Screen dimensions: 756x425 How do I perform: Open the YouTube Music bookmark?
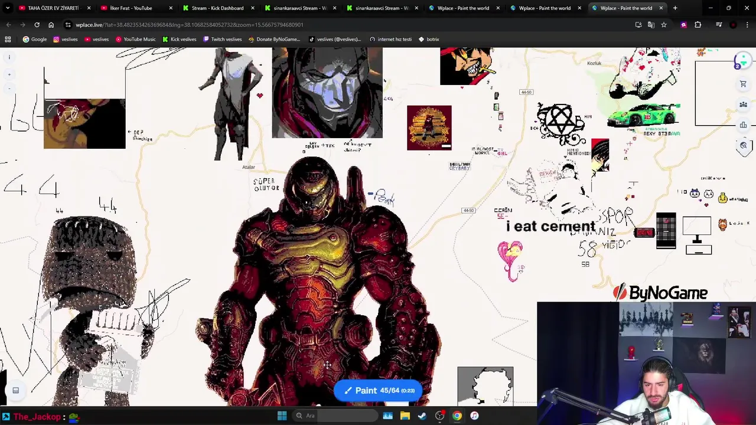tap(136, 39)
